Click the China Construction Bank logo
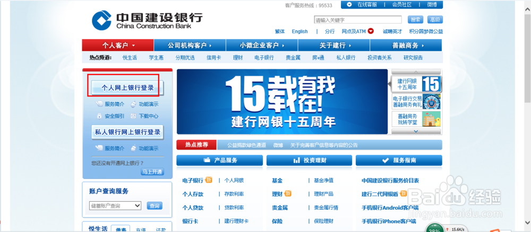This screenshot has width=531, height=232. [147, 20]
